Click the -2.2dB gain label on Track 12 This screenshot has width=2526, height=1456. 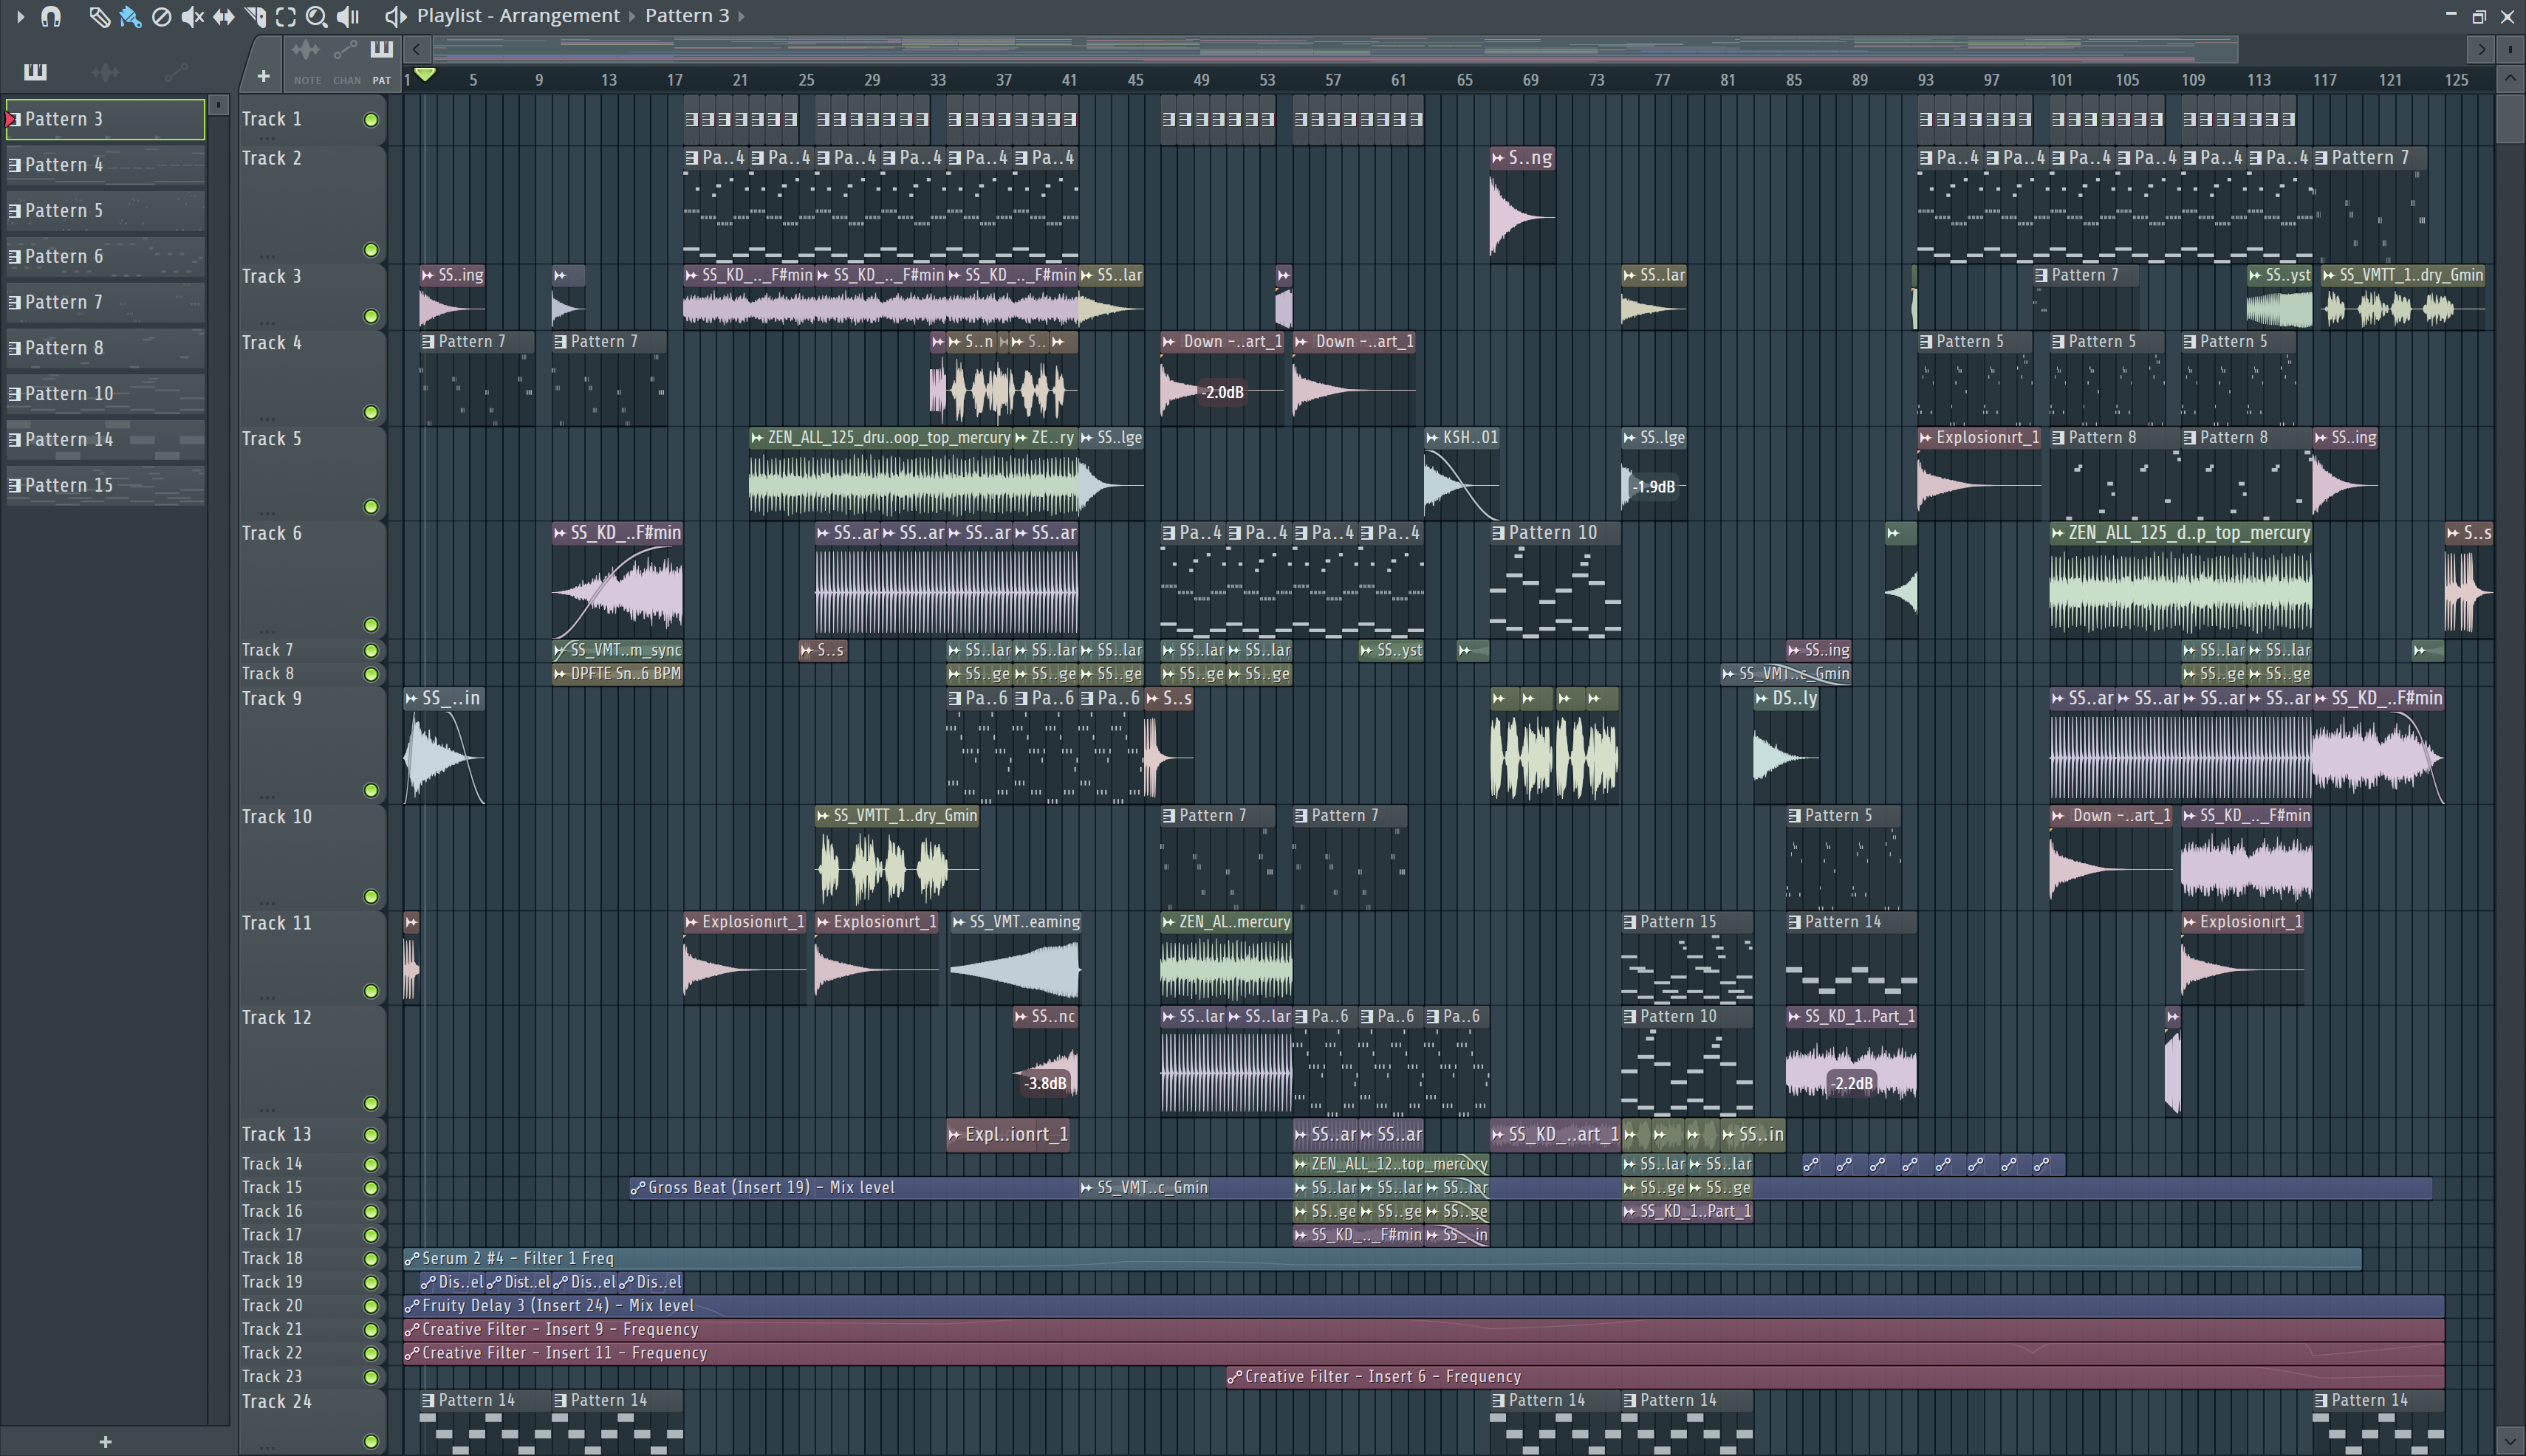(1851, 1083)
